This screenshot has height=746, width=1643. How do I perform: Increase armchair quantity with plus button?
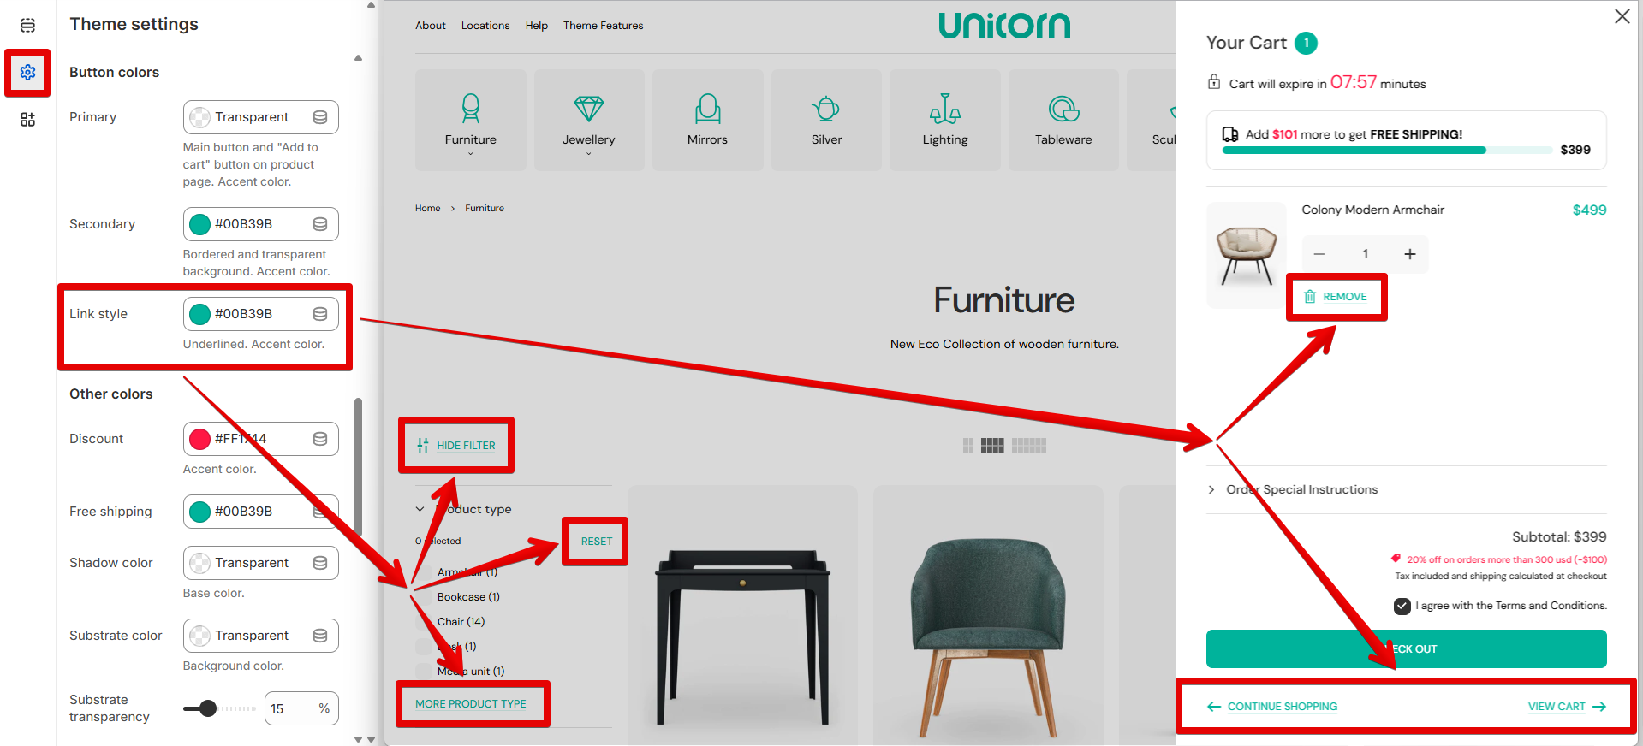[x=1410, y=254]
